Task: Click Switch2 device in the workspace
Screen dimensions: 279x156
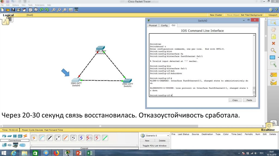Action: click(101, 48)
